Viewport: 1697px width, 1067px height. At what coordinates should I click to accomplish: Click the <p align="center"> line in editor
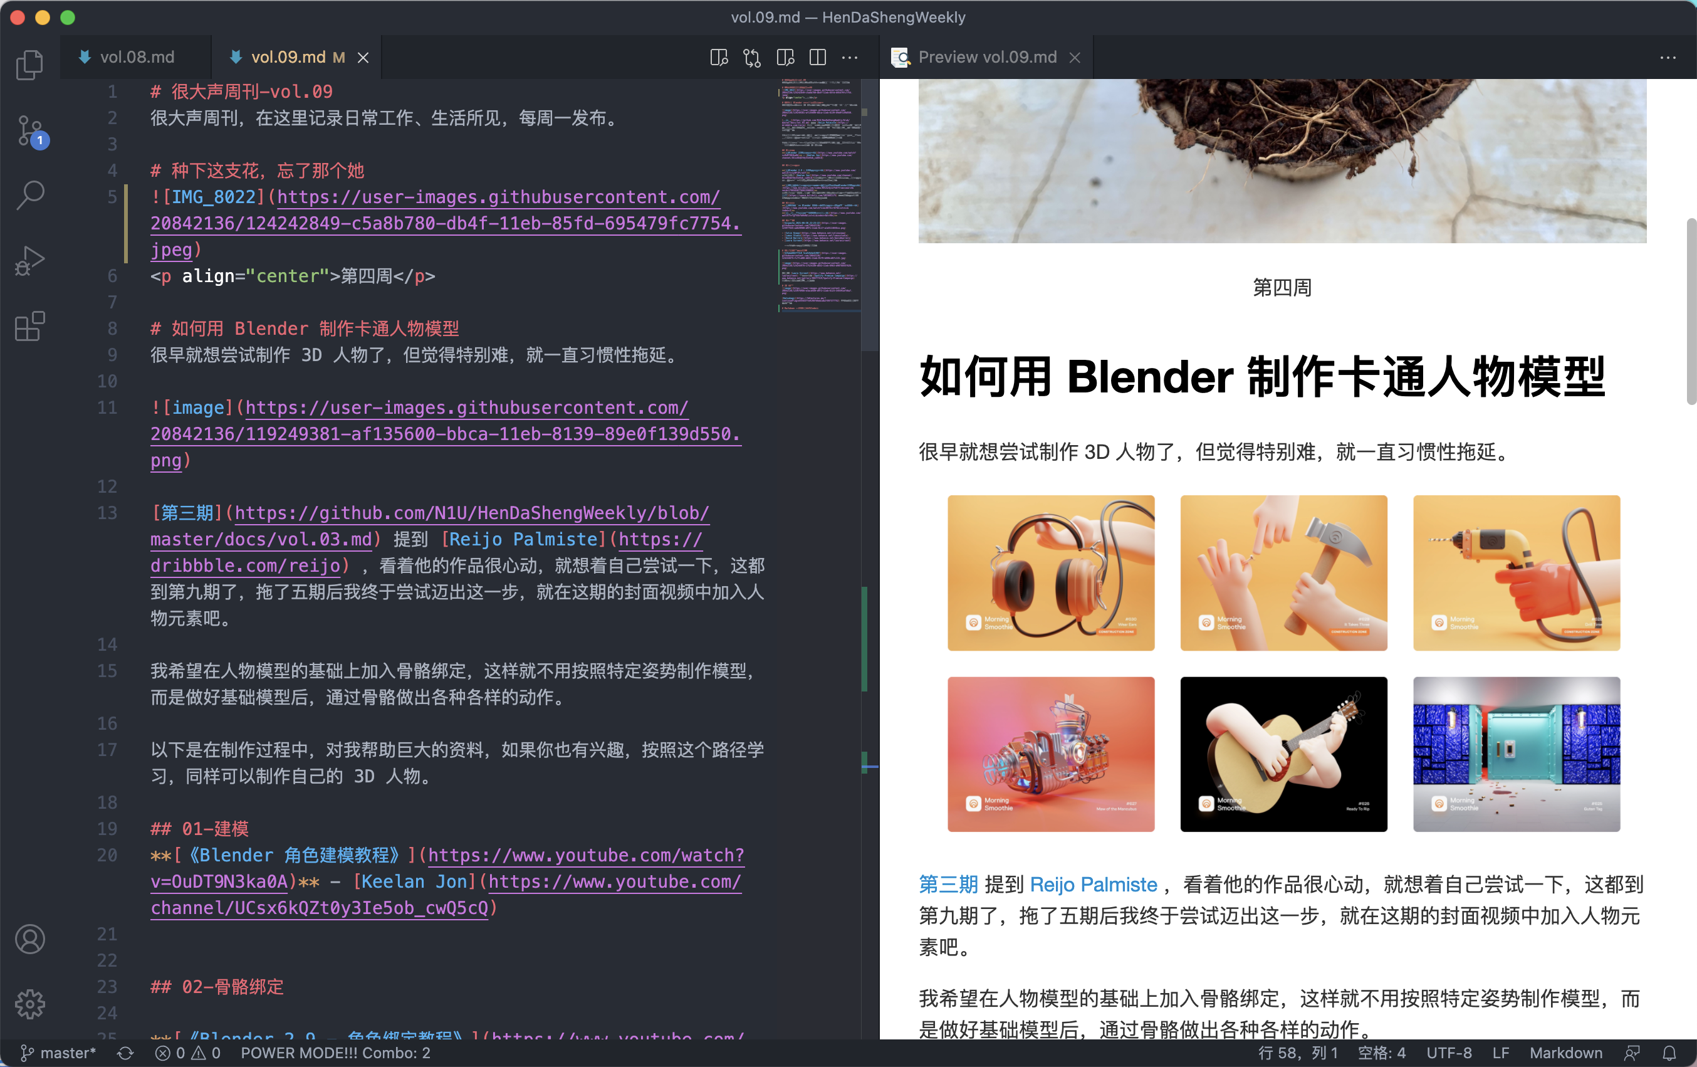[293, 276]
